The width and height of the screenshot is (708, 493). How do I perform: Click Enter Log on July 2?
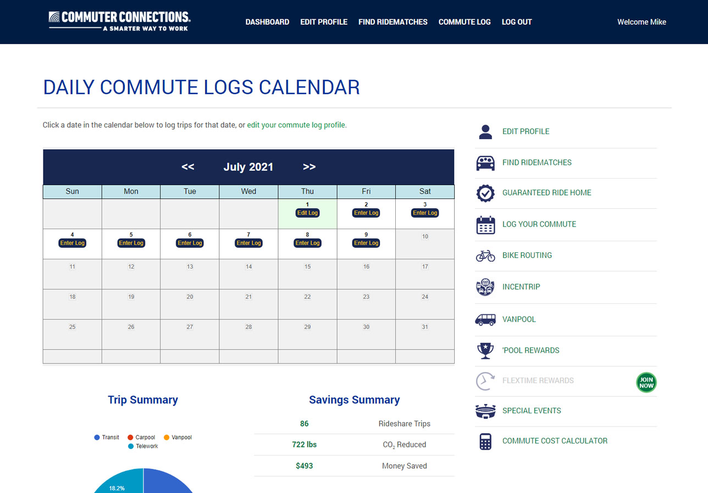[x=366, y=213]
